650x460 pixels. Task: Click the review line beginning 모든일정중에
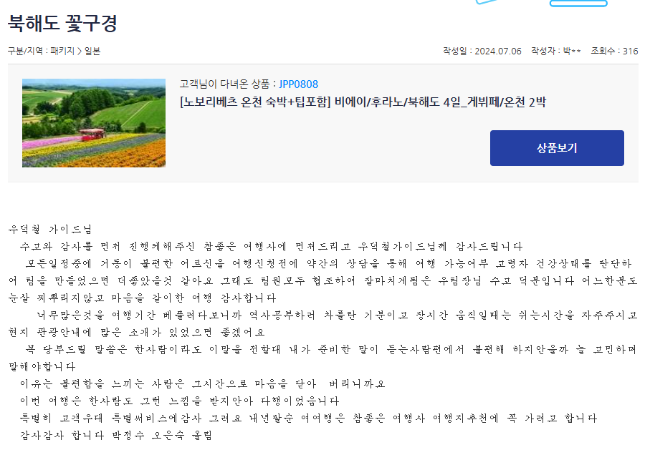tap(328, 263)
